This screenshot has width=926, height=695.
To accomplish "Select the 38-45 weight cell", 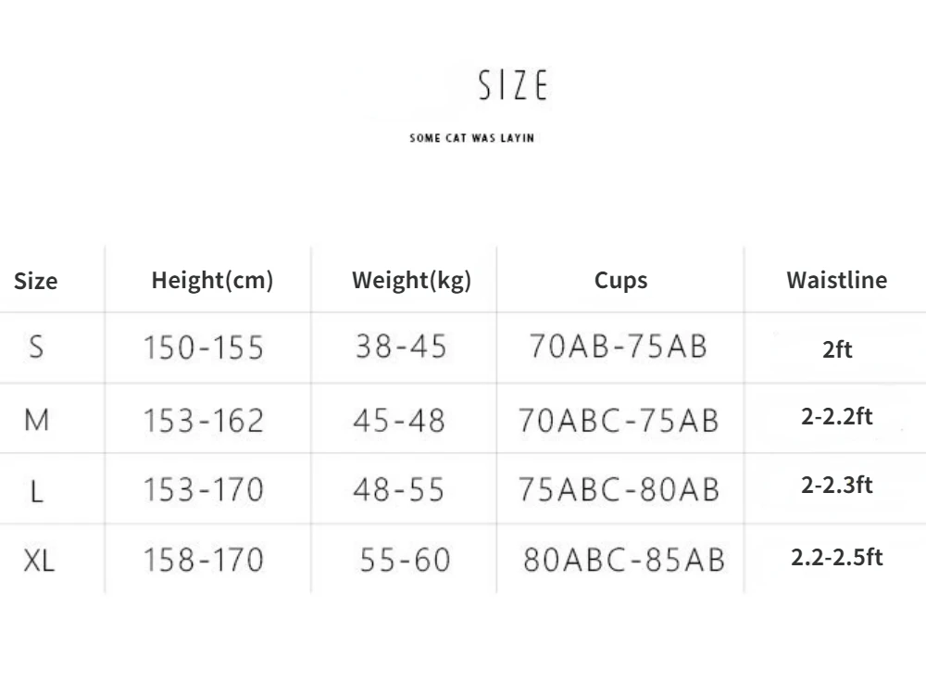I will [400, 347].
